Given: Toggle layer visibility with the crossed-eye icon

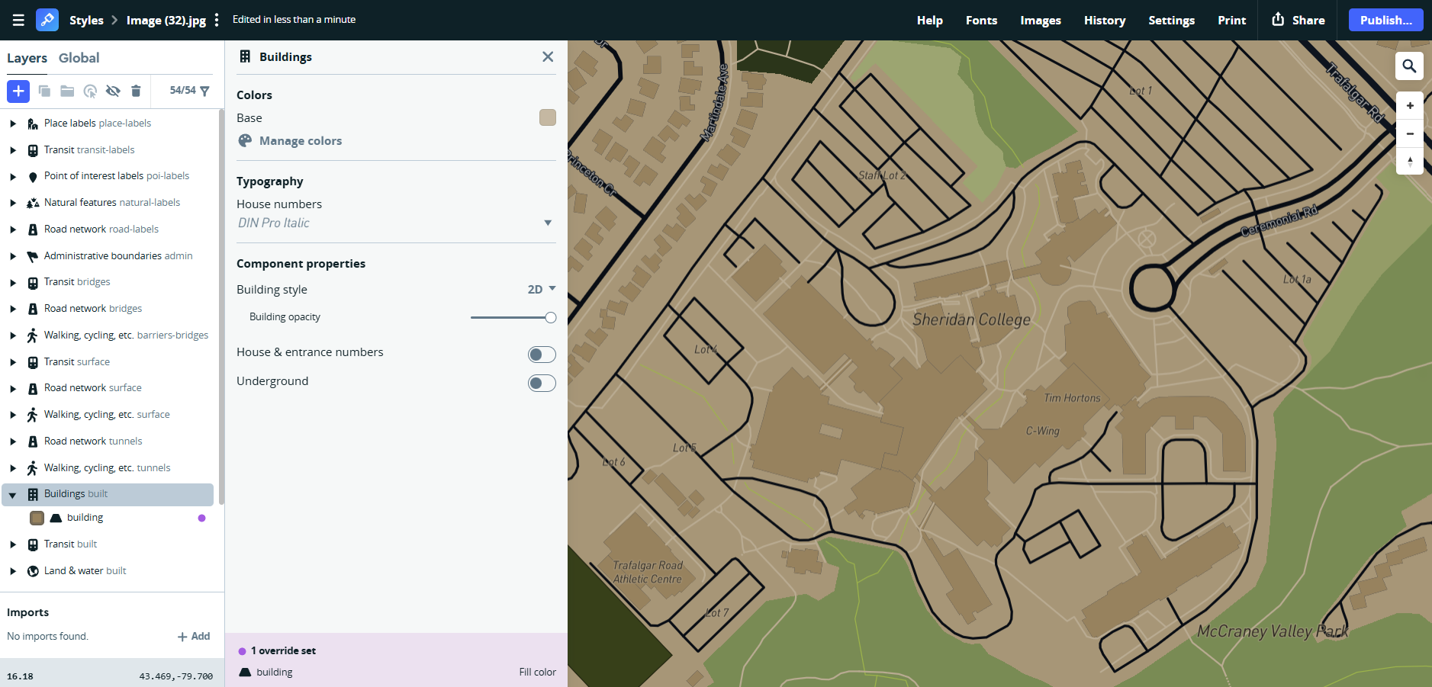Looking at the screenshot, I should click(x=113, y=91).
